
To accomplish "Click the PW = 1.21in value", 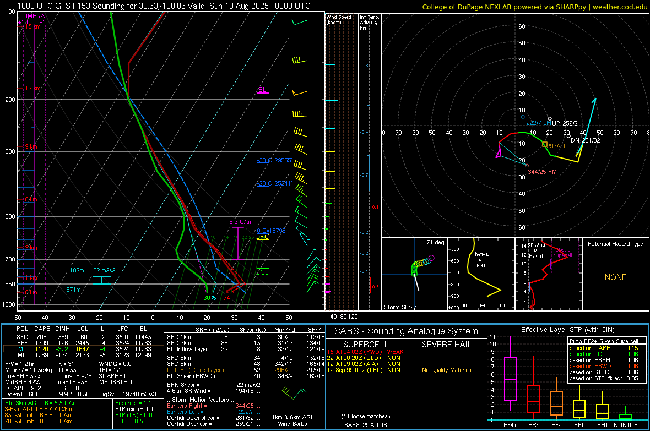I will (20, 364).
